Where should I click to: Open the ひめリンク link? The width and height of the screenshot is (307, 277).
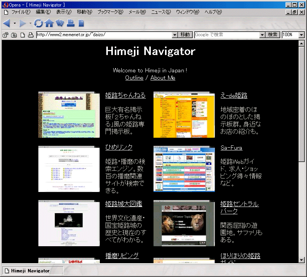pyautogui.click(x=119, y=147)
